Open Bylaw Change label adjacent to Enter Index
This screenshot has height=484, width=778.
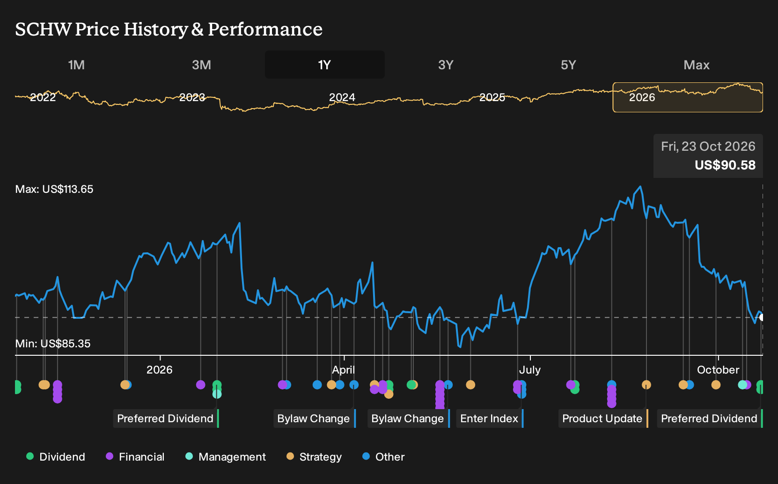pyautogui.click(x=408, y=418)
